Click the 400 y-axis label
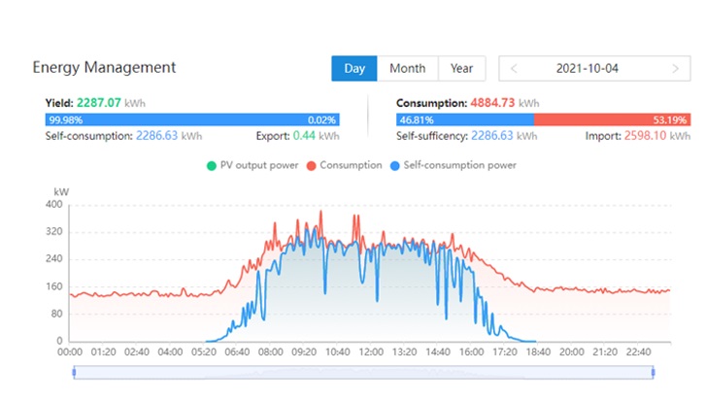This screenshot has width=708, height=402. 54,204
